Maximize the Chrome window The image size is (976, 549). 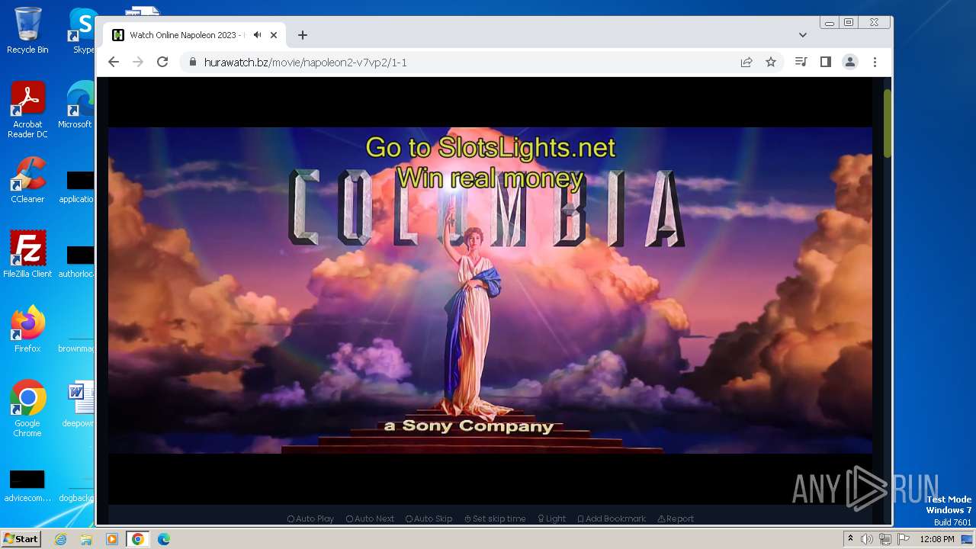849,23
